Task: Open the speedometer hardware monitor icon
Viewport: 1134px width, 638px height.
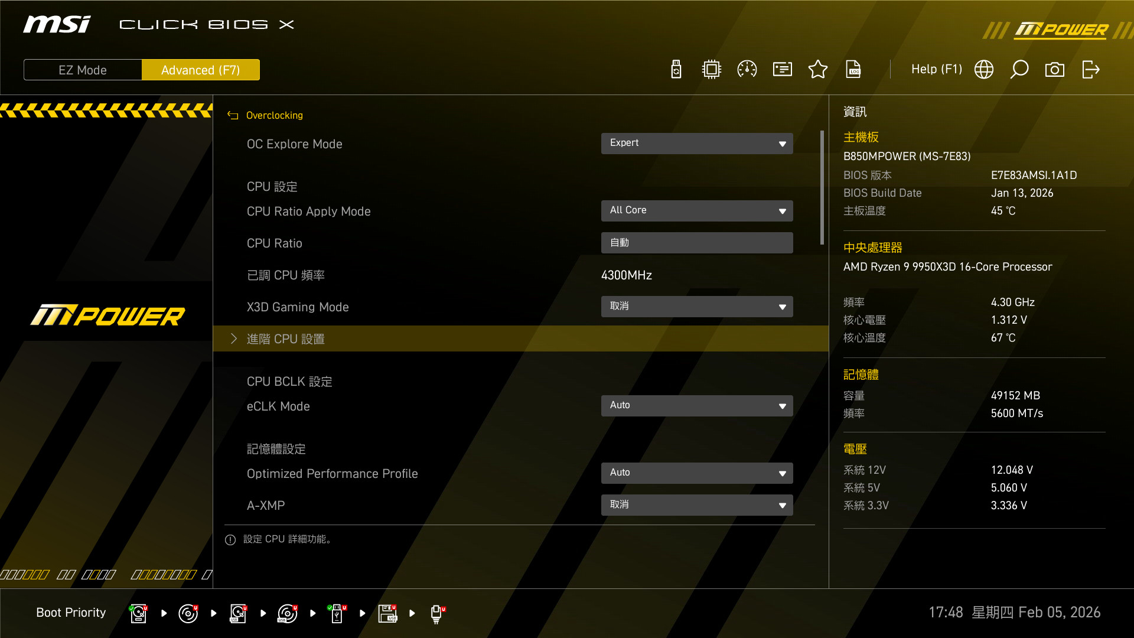Action: pos(747,70)
